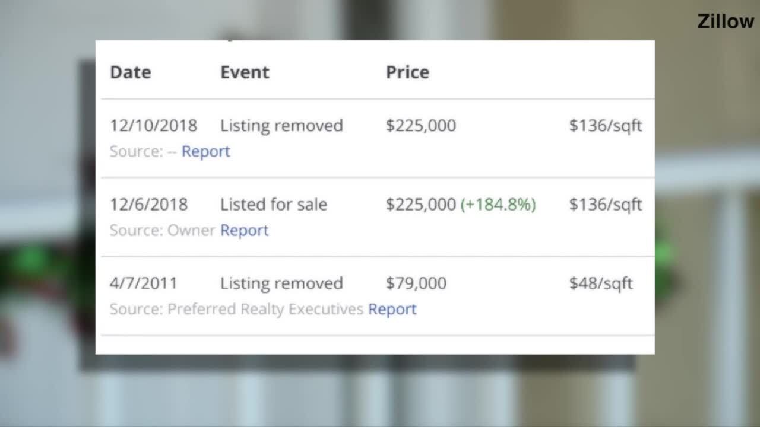The width and height of the screenshot is (760, 427).
Task: Click the Listing removed text in the top row
Action: tap(281, 125)
